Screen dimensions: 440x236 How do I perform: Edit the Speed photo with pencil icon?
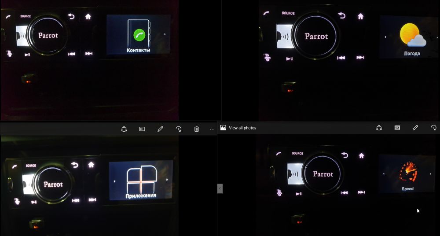coord(415,128)
